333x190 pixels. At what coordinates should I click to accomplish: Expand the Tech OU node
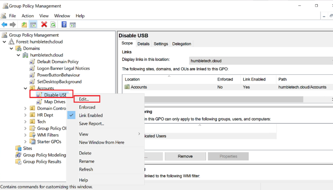(25, 122)
